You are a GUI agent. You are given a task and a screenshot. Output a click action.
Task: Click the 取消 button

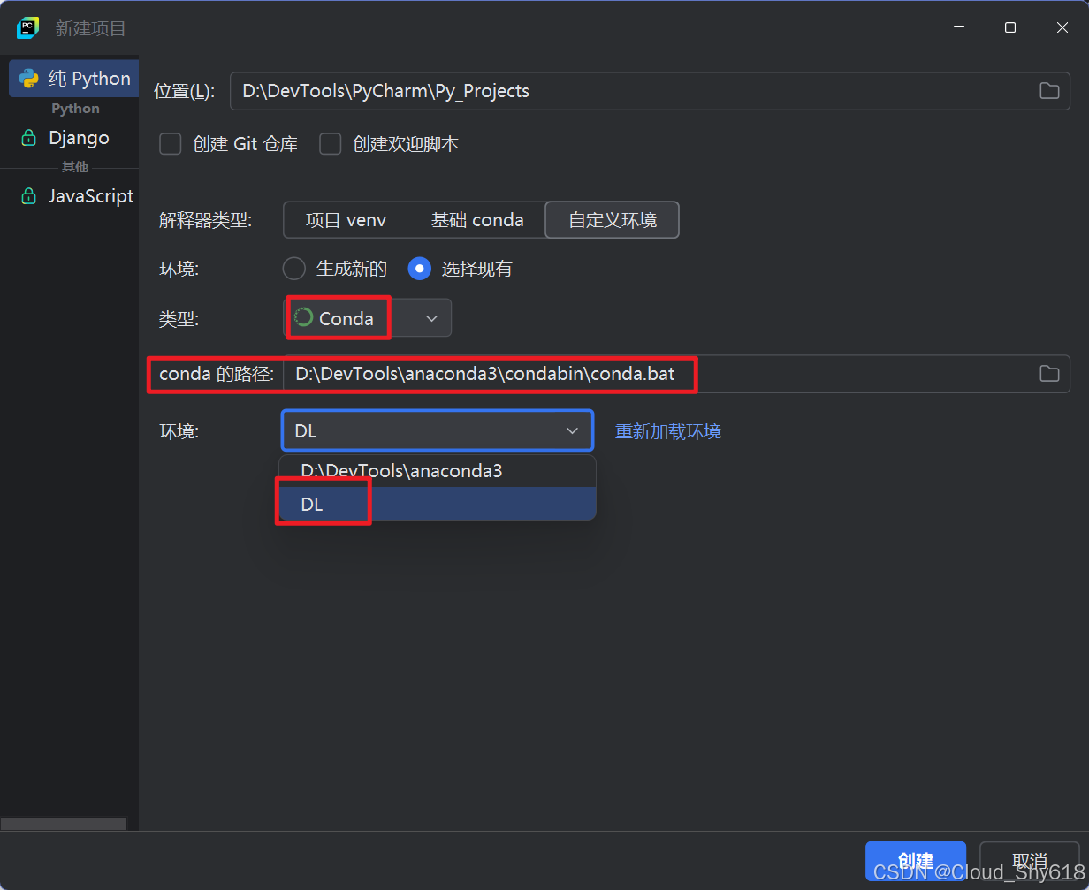tap(1029, 861)
